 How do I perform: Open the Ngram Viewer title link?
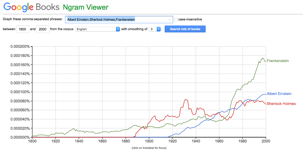pyautogui.click(x=86, y=7)
